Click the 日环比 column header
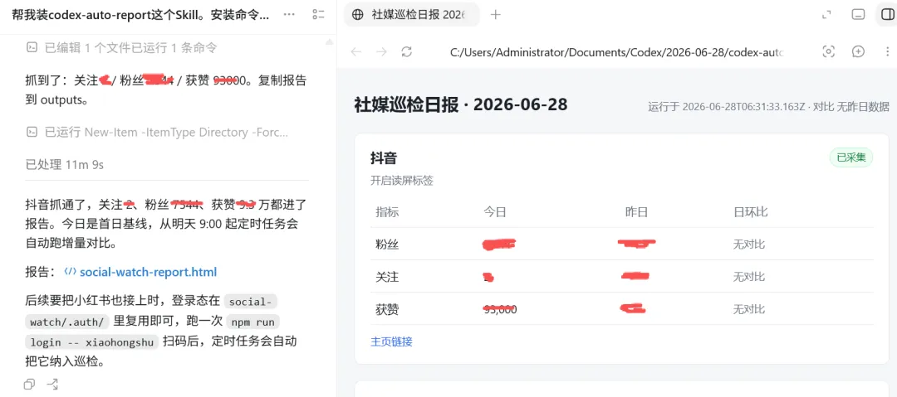The width and height of the screenshot is (897, 397). (751, 212)
